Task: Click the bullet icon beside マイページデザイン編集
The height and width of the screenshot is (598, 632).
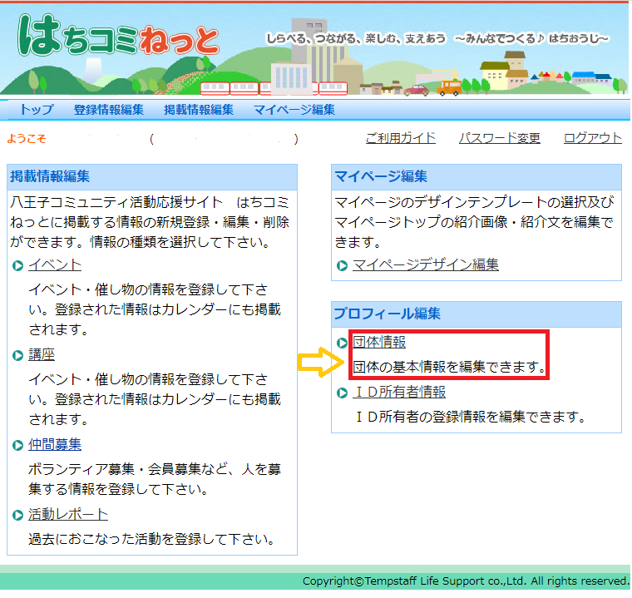Action: pyautogui.click(x=343, y=266)
